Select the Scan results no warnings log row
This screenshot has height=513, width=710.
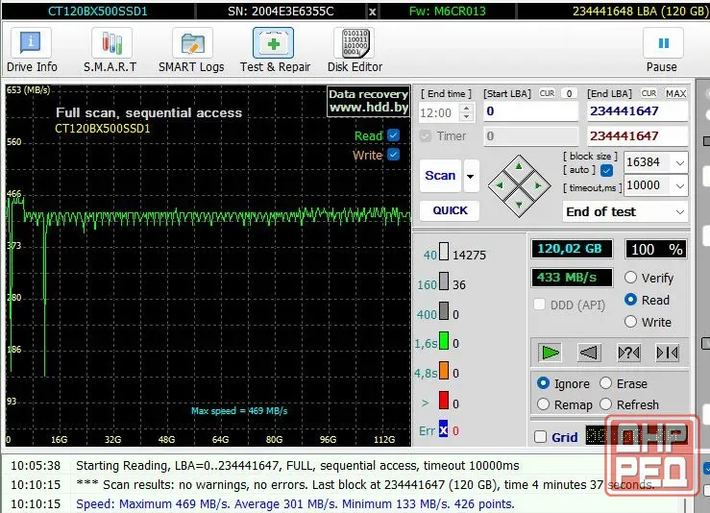point(344,484)
